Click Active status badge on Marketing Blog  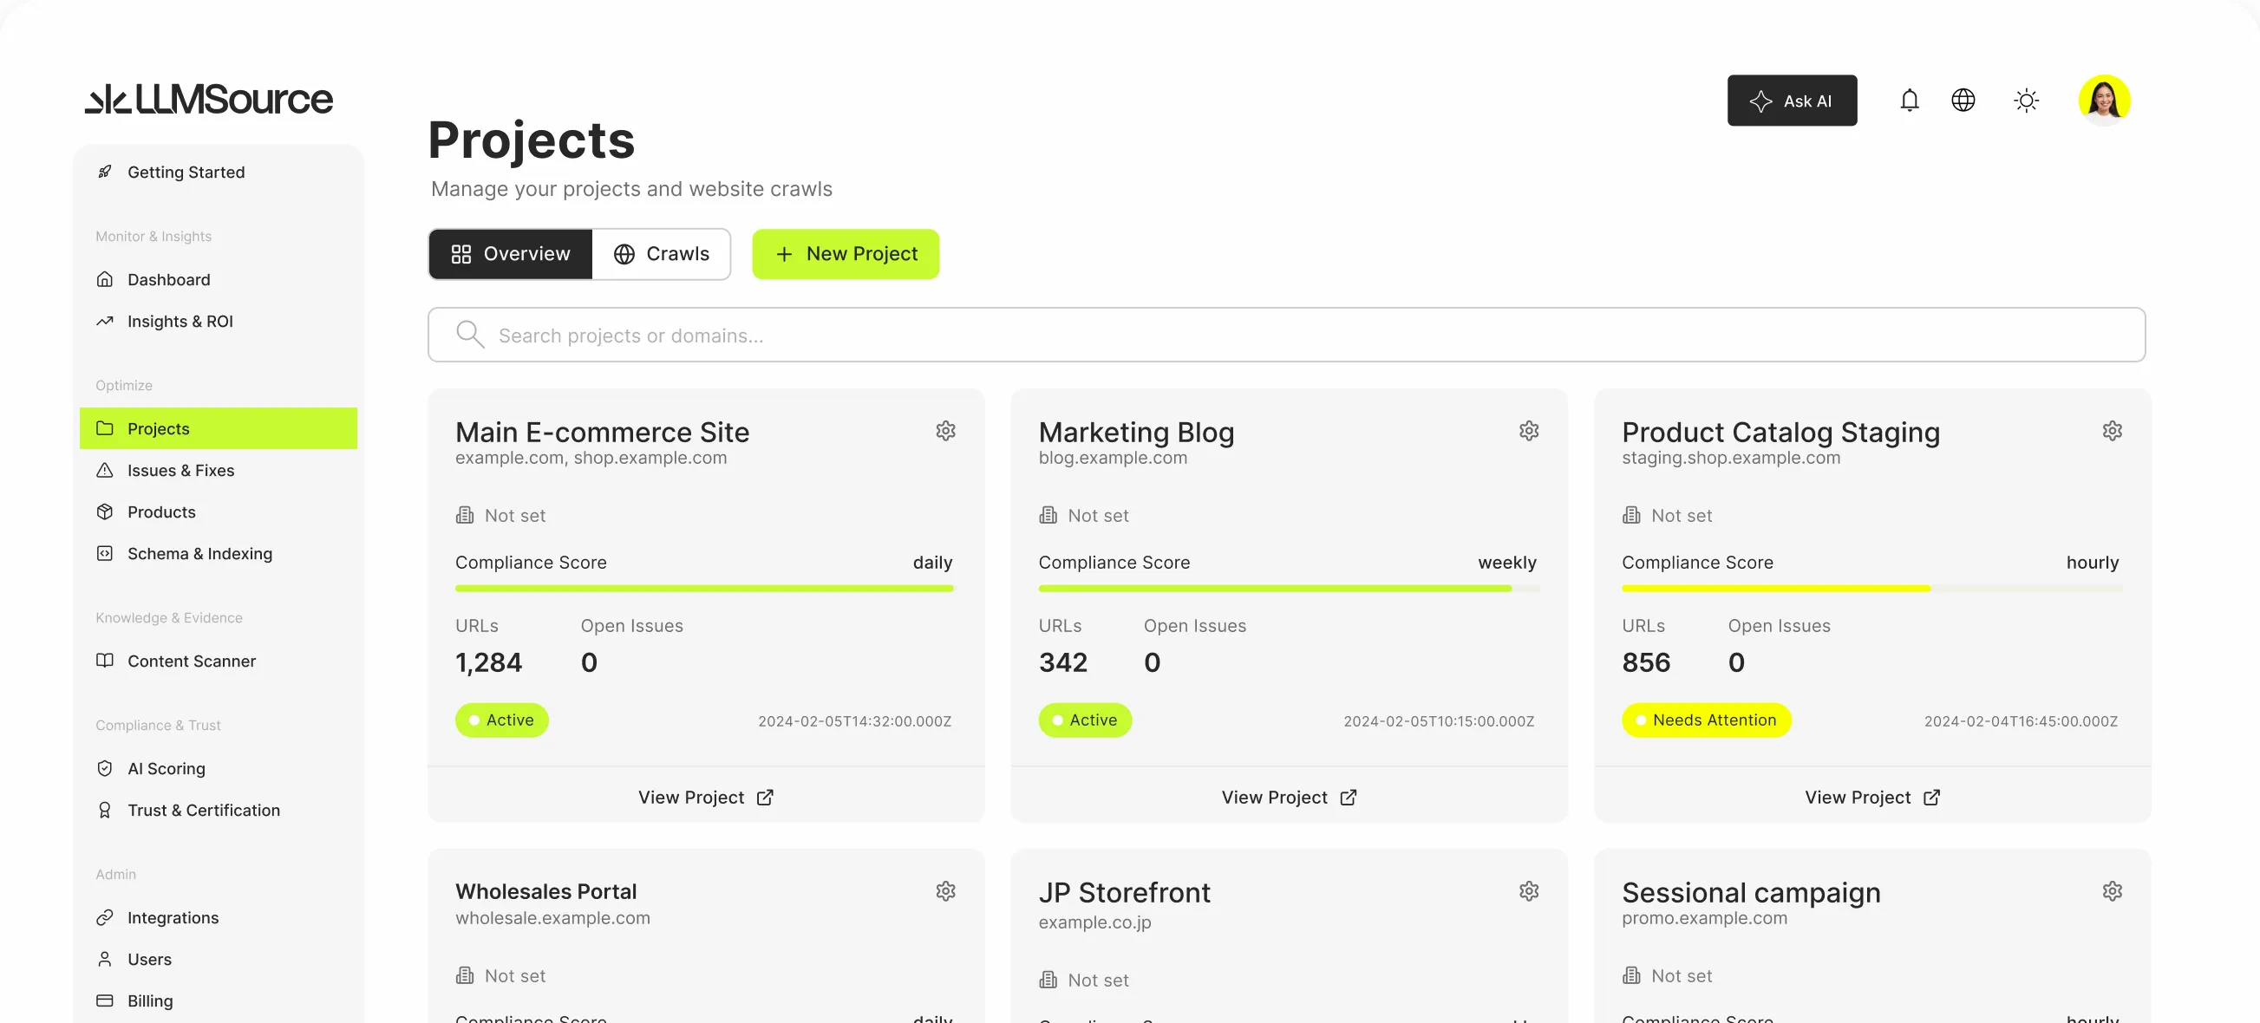point(1085,720)
